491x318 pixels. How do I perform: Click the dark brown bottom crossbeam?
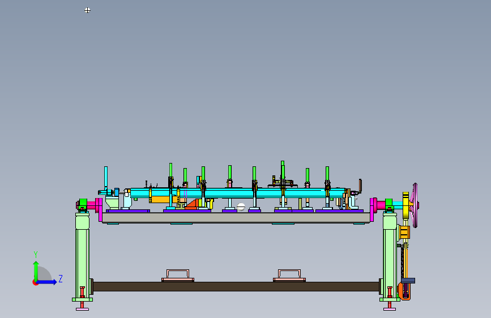[x=236, y=286]
